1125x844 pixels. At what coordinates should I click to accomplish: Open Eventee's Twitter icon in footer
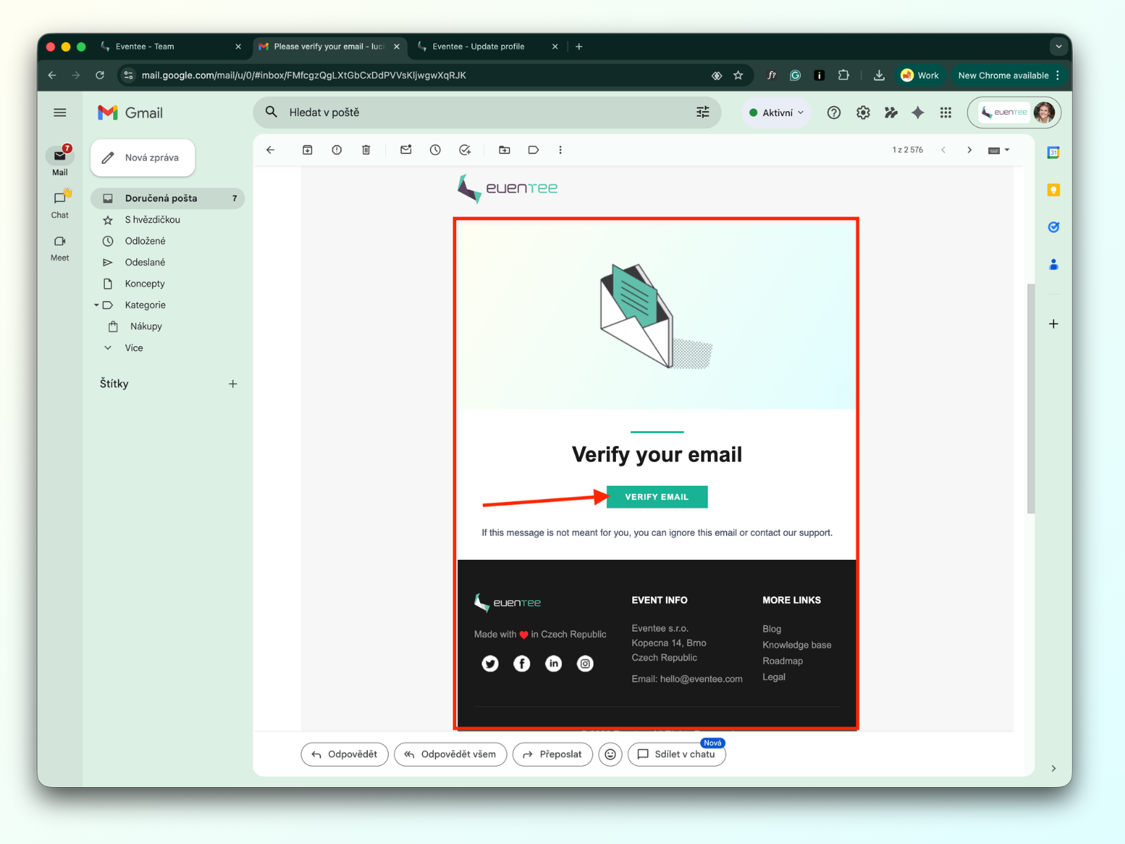coord(490,663)
